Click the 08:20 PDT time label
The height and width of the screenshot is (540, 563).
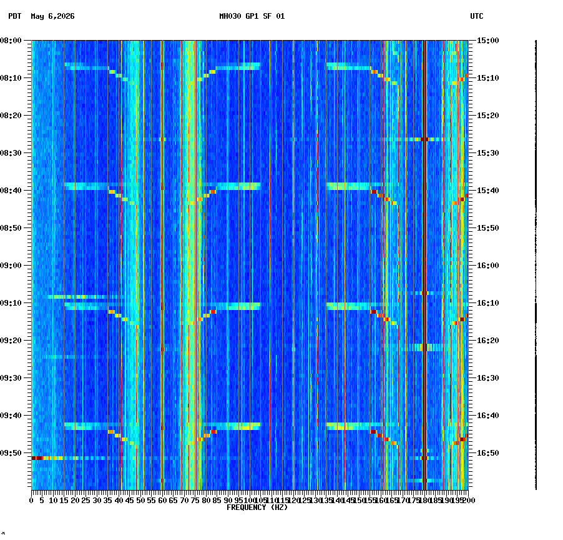click(11, 116)
